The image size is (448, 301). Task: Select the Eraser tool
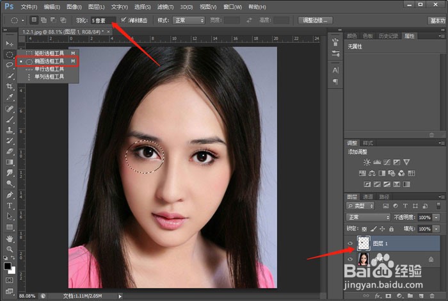[10, 151]
